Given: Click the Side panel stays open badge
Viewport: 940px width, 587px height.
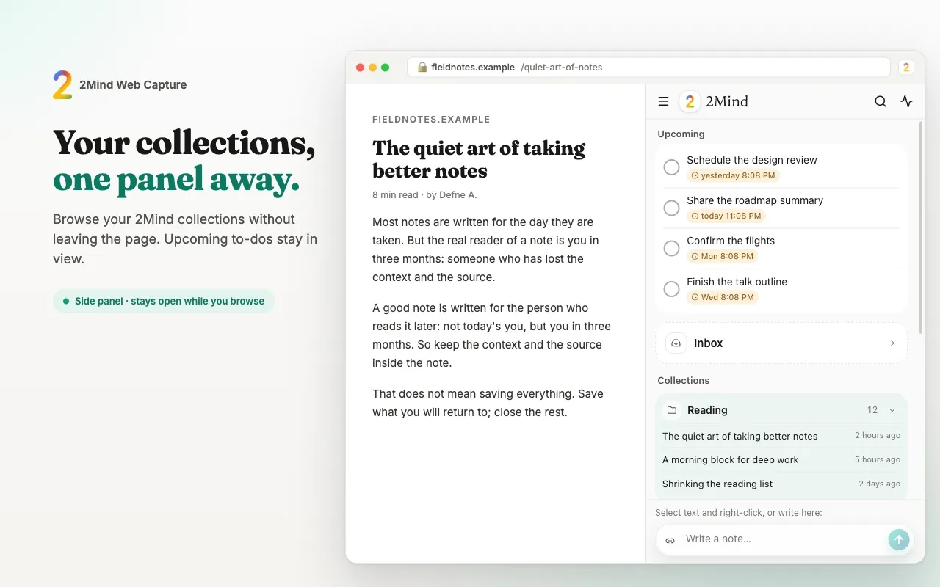Looking at the screenshot, I should [x=164, y=301].
